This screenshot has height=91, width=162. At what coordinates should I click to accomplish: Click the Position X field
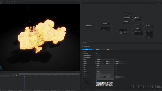pyautogui.click(x=100, y=61)
